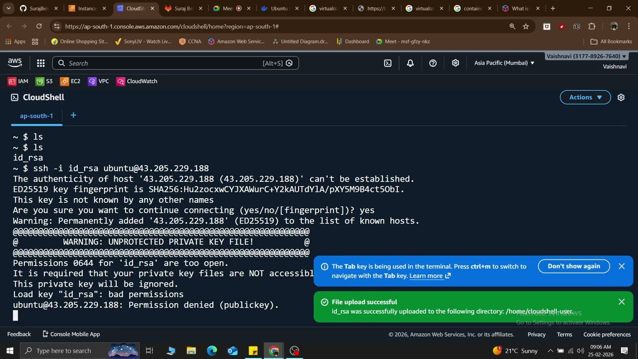Bookmark this page with star icon

click(526, 26)
